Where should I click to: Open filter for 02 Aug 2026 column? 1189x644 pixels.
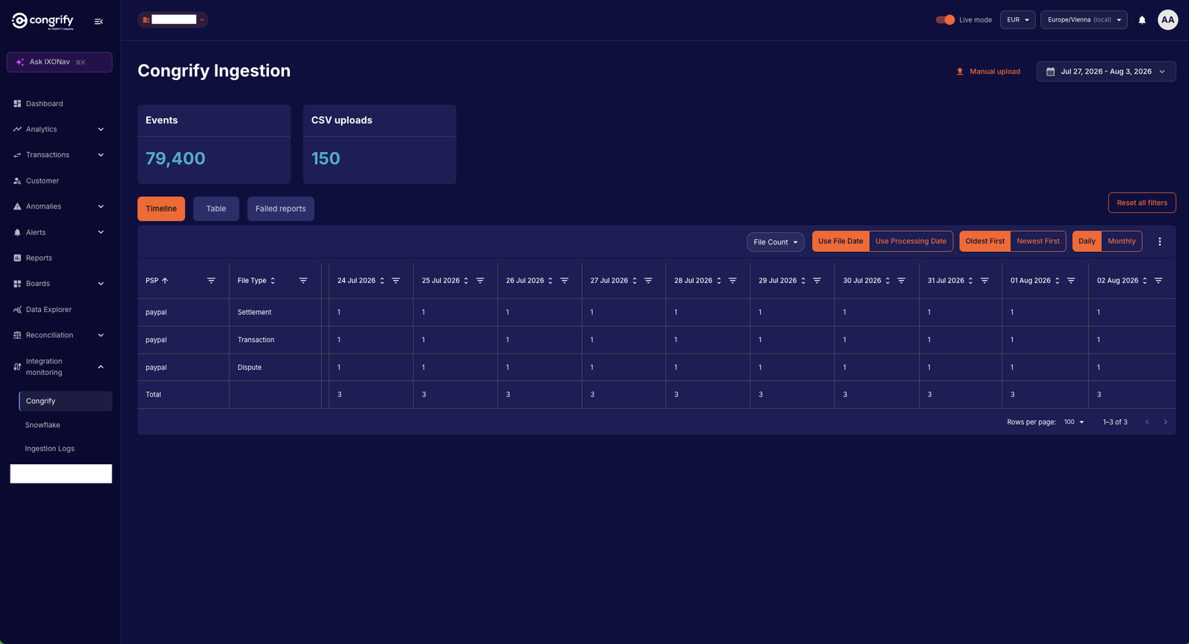tap(1159, 281)
